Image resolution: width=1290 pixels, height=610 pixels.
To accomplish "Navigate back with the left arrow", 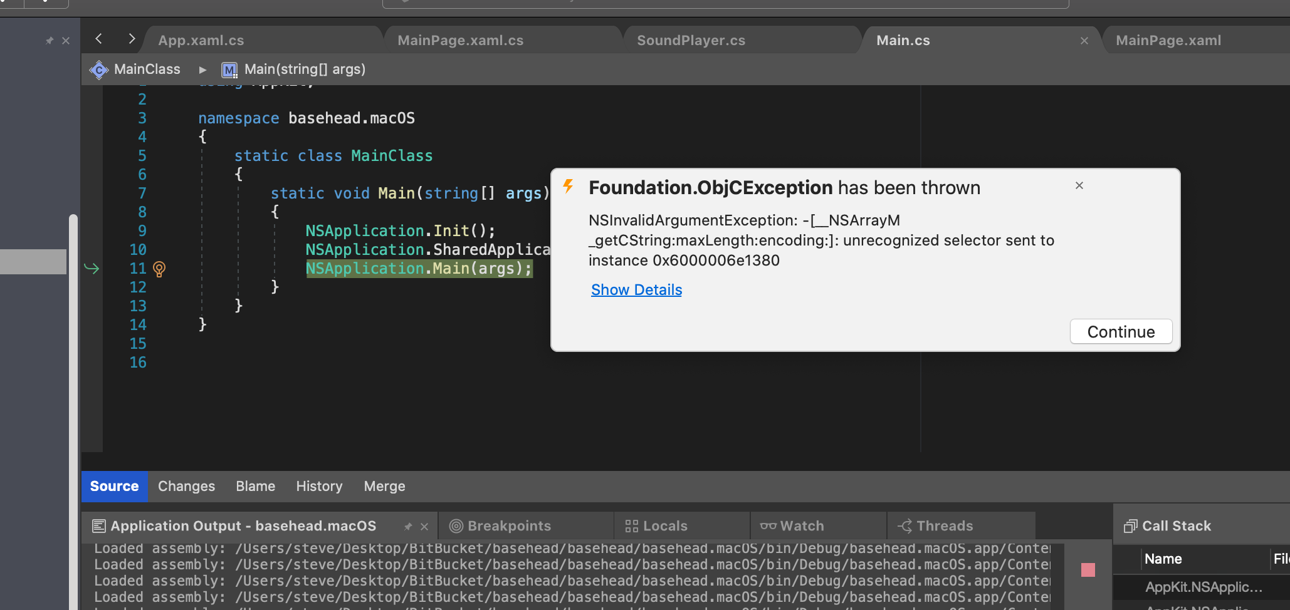I will pyautogui.click(x=98, y=39).
